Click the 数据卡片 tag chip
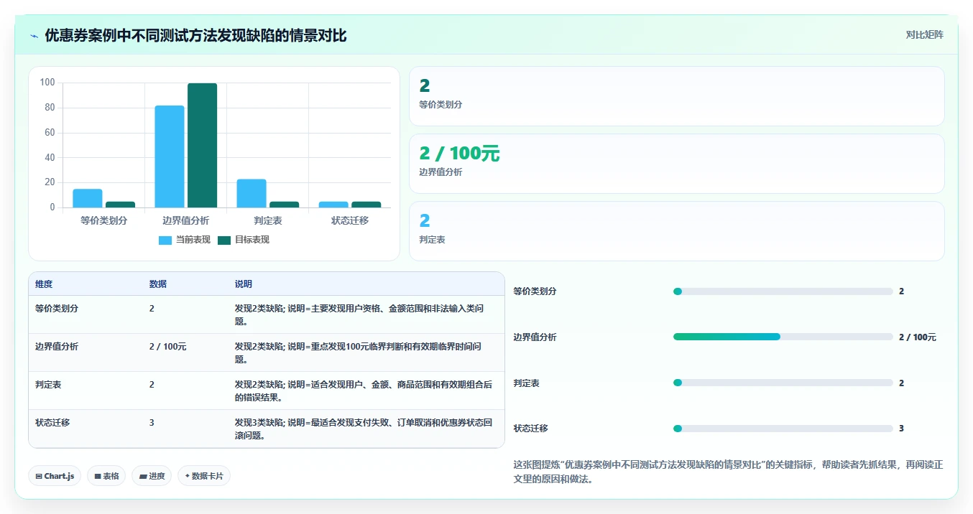 204,476
